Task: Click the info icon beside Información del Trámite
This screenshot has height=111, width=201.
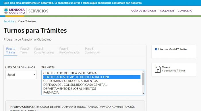Action: pyautogui.click(x=156, y=49)
